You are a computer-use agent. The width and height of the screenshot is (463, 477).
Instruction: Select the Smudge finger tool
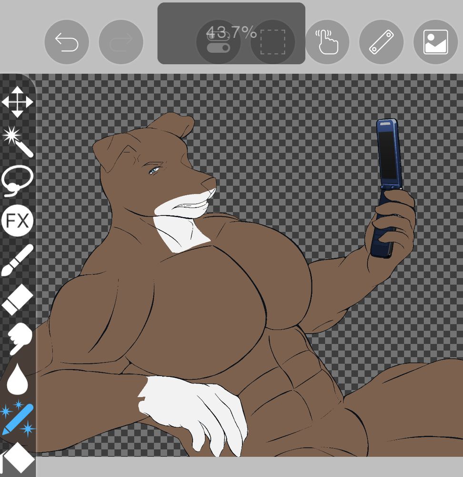click(x=20, y=339)
